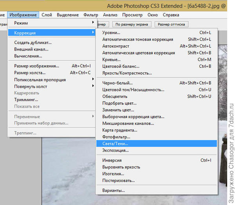The image size is (235, 205).
Task: Choose Инверсия from the submenu
Action: click(112, 160)
